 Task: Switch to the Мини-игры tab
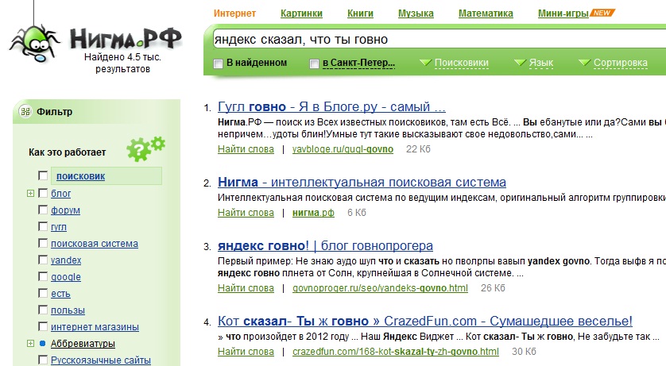[563, 13]
